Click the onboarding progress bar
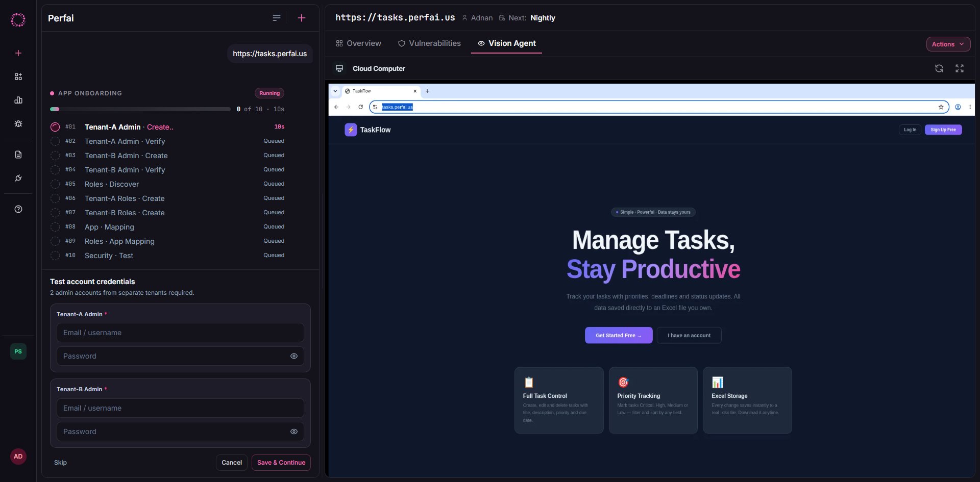The height and width of the screenshot is (482, 980). (140, 109)
